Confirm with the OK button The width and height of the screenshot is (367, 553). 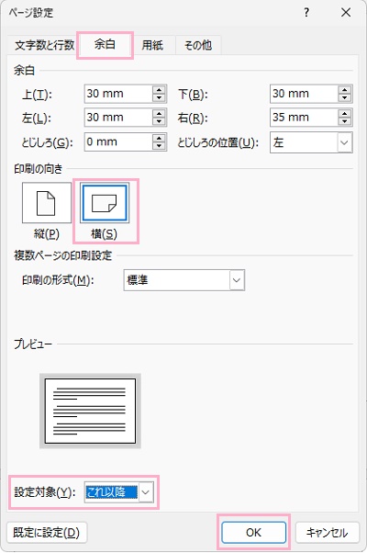click(253, 532)
